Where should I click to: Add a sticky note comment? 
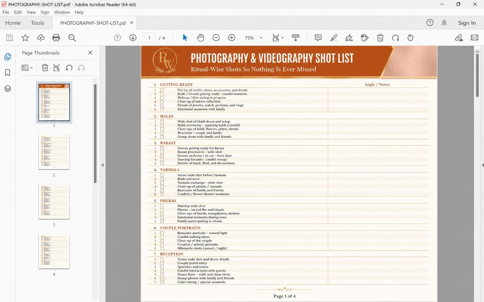click(x=318, y=38)
